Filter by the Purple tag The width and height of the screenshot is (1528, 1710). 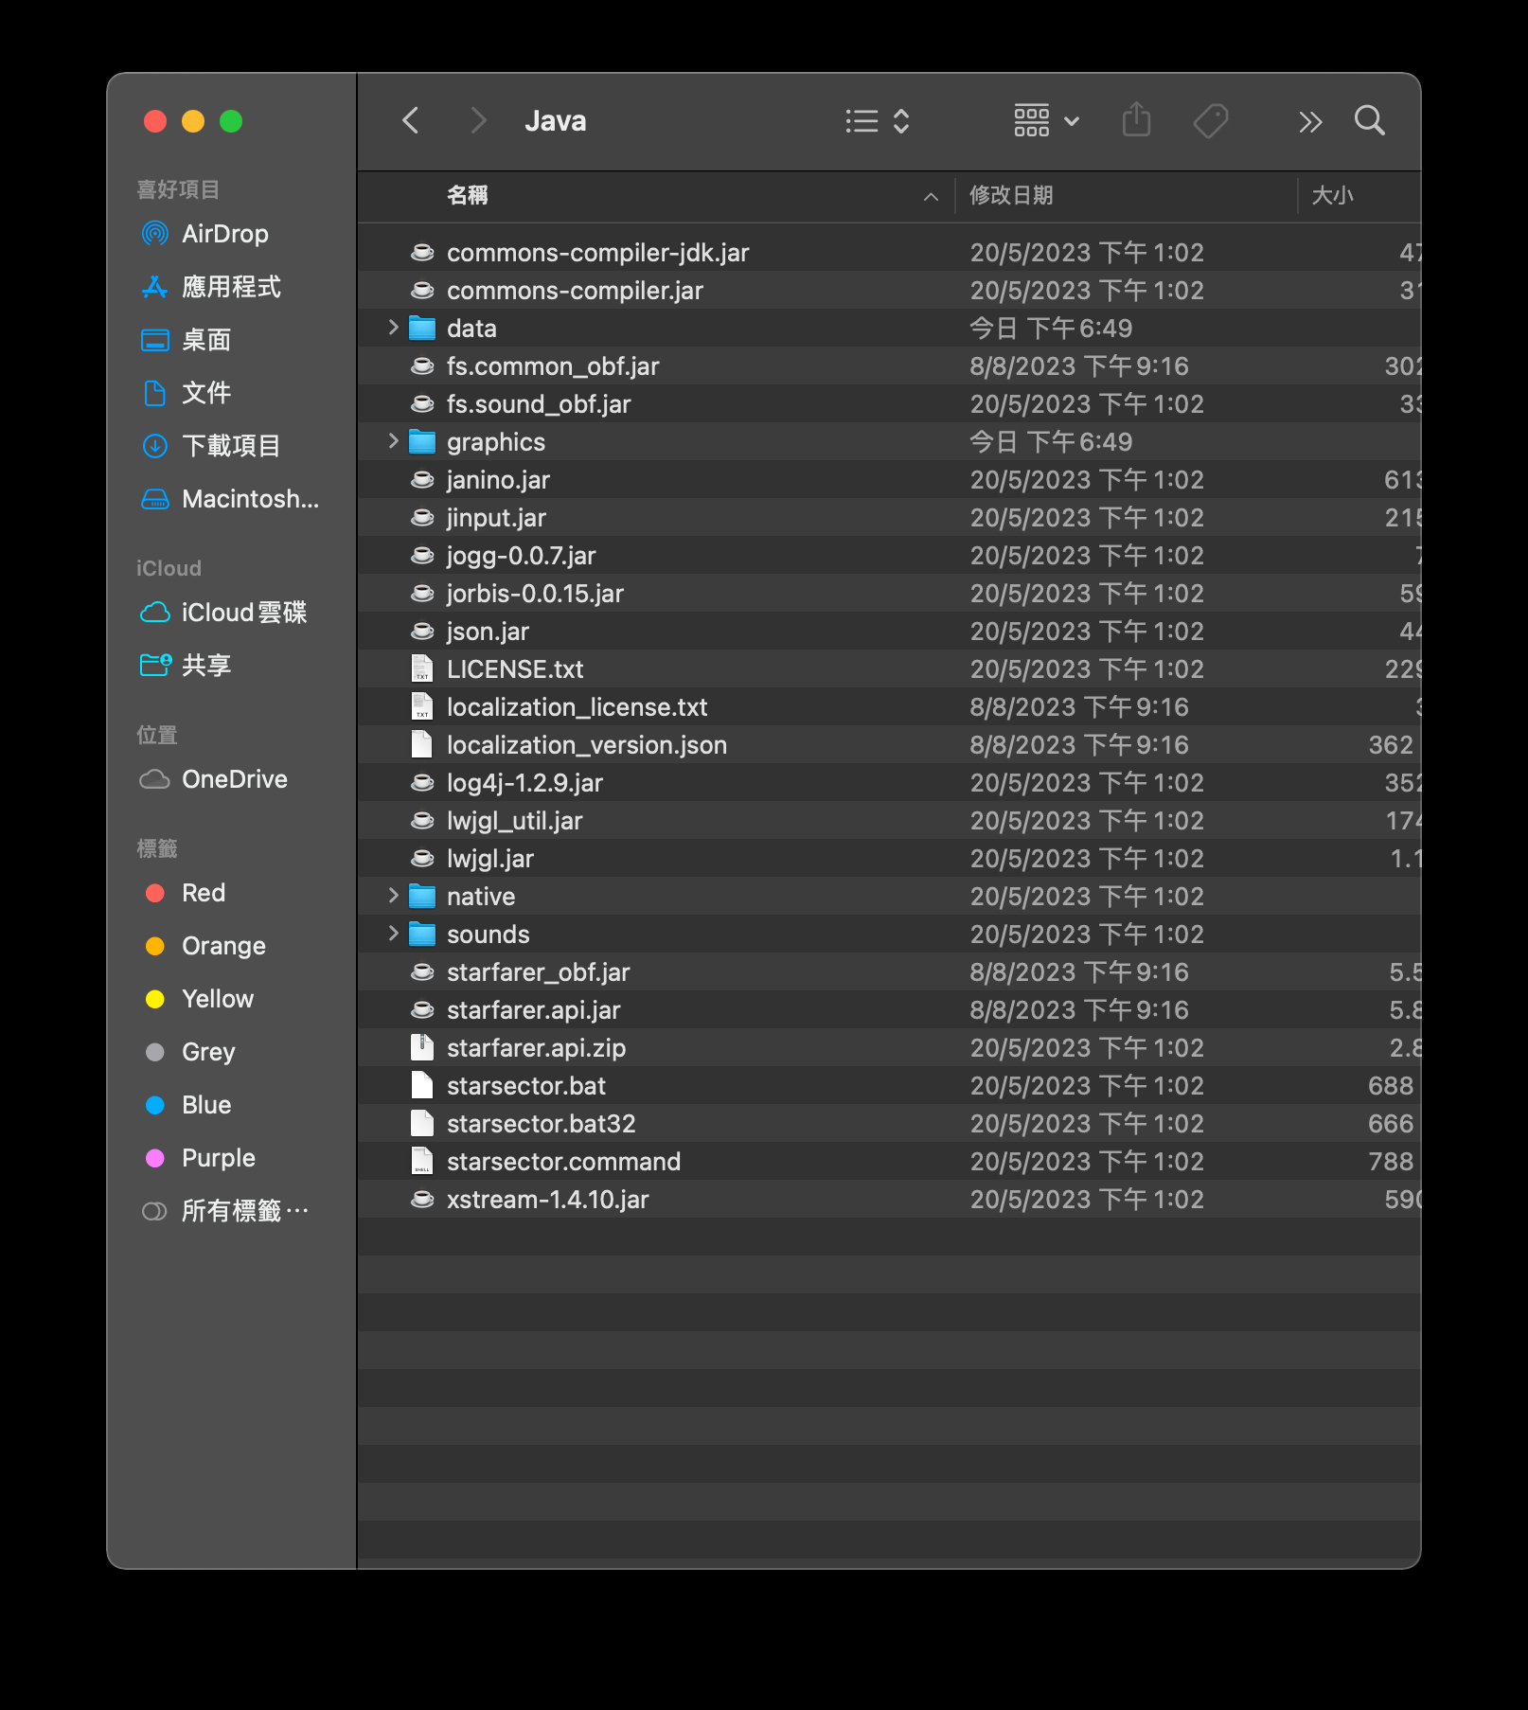pos(218,1158)
